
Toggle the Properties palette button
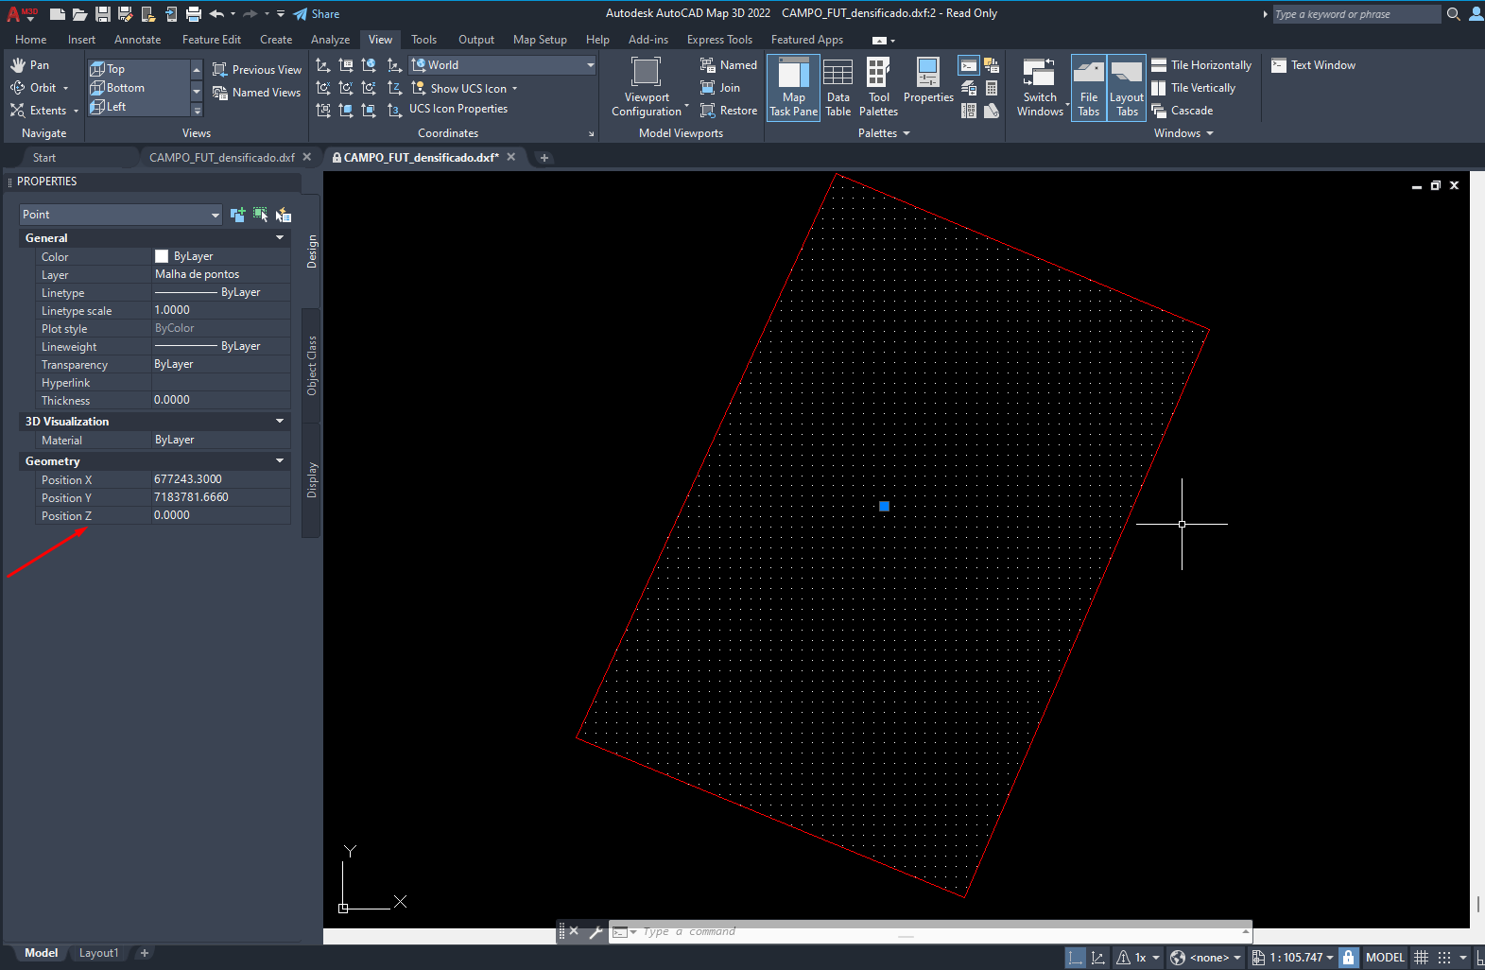pyautogui.click(x=928, y=80)
